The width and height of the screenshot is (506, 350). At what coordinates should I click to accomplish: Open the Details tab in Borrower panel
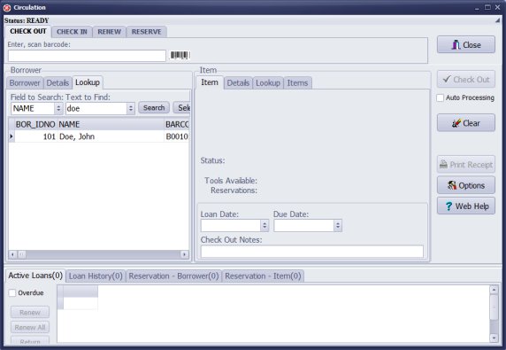click(57, 83)
